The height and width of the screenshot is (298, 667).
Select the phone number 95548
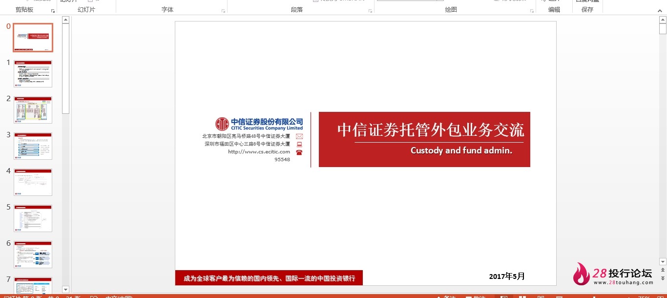click(282, 159)
